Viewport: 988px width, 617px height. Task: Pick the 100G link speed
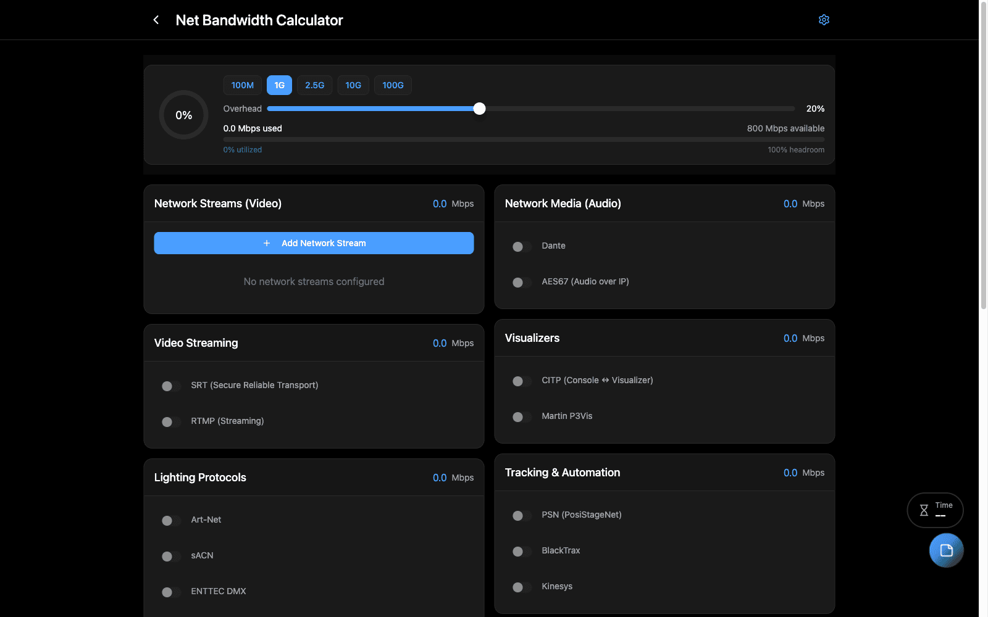[x=393, y=85]
